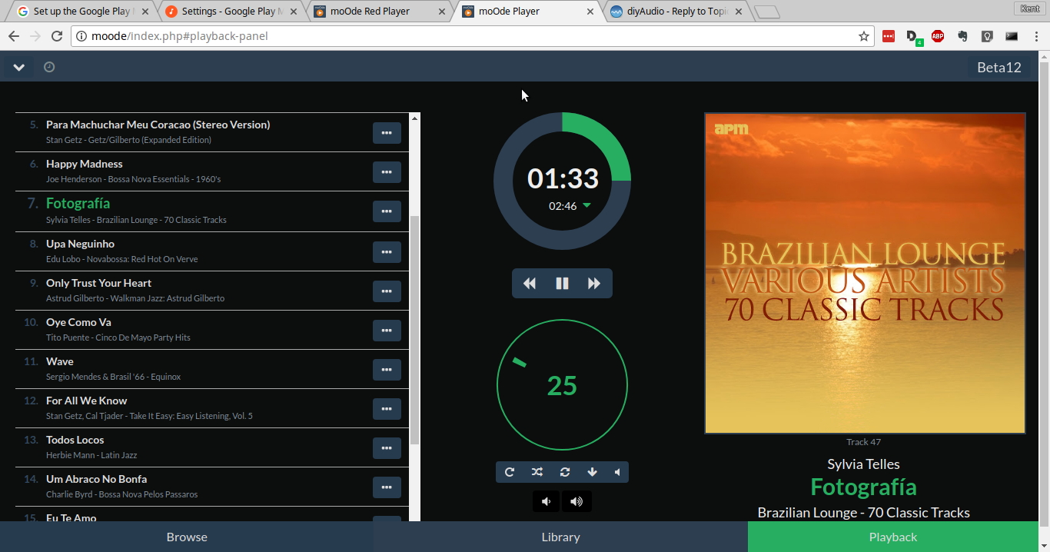
Task: Open a new browser tab
Action: click(x=766, y=12)
